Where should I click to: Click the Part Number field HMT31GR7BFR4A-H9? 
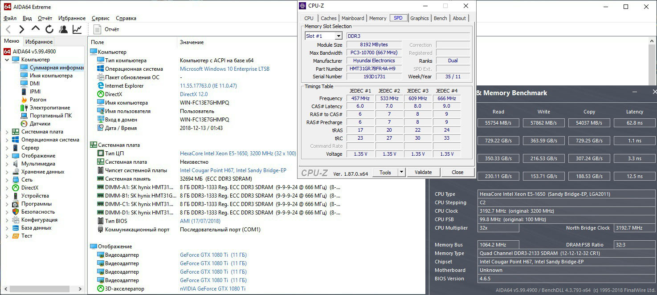(374, 69)
